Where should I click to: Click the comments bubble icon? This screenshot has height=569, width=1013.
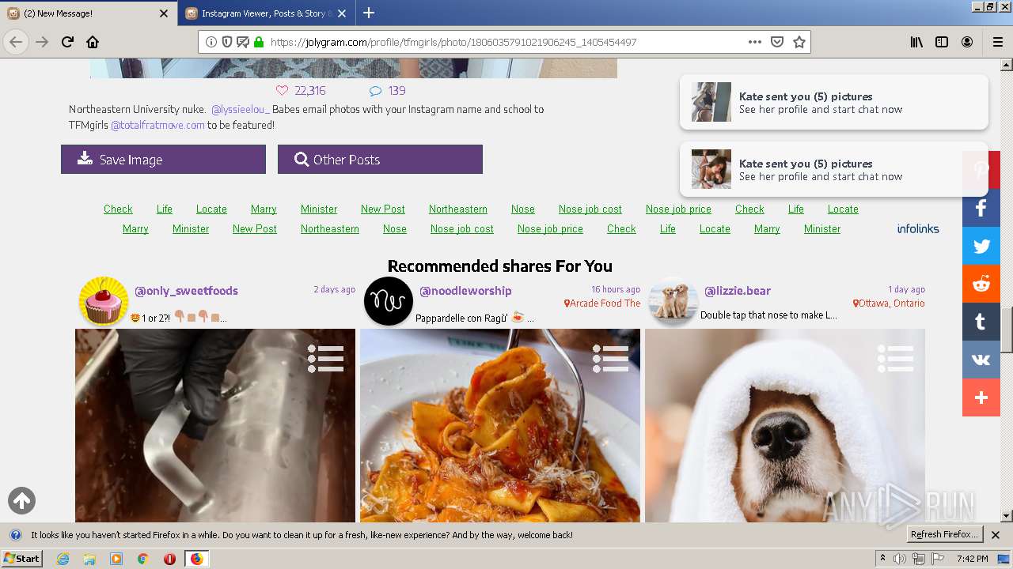pyautogui.click(x=376, y=91)
